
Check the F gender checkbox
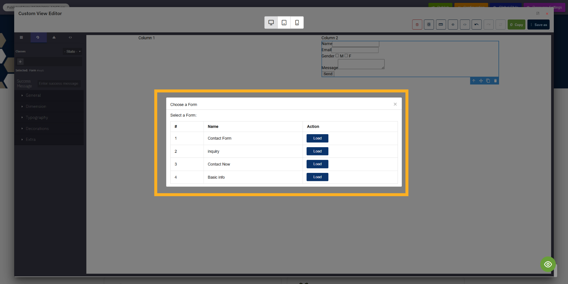[x=346, y=56]
